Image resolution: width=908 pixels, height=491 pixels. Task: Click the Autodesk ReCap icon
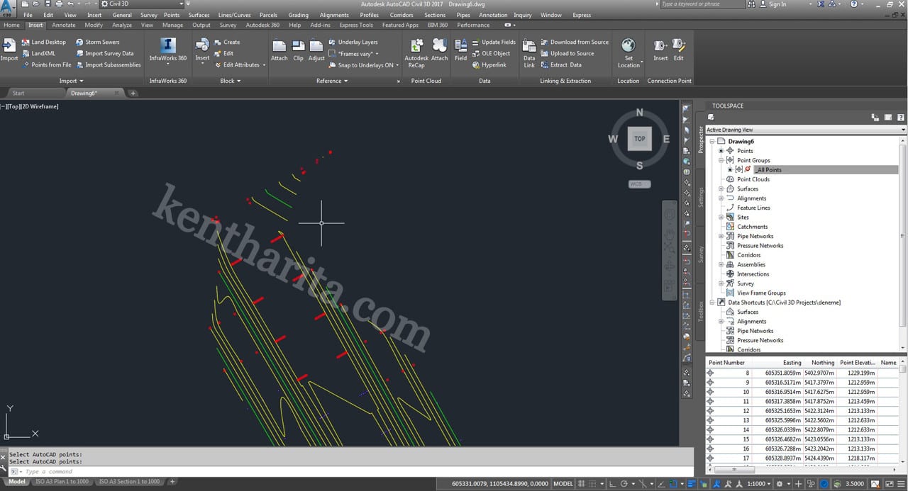click(x=416, y=47)
